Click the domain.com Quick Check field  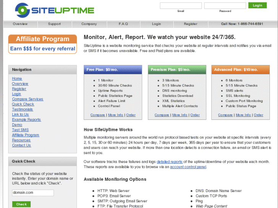(x=33, y=193)
